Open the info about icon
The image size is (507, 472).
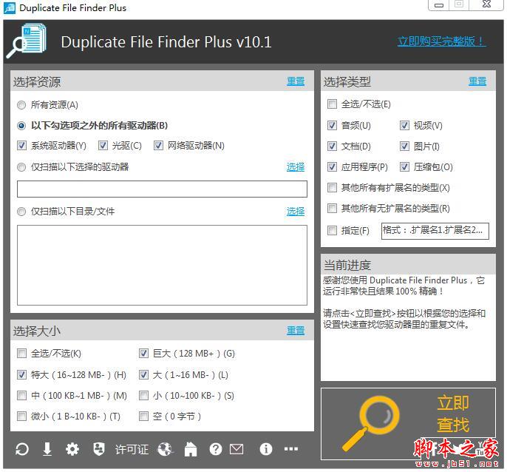[x=266, y=449]
